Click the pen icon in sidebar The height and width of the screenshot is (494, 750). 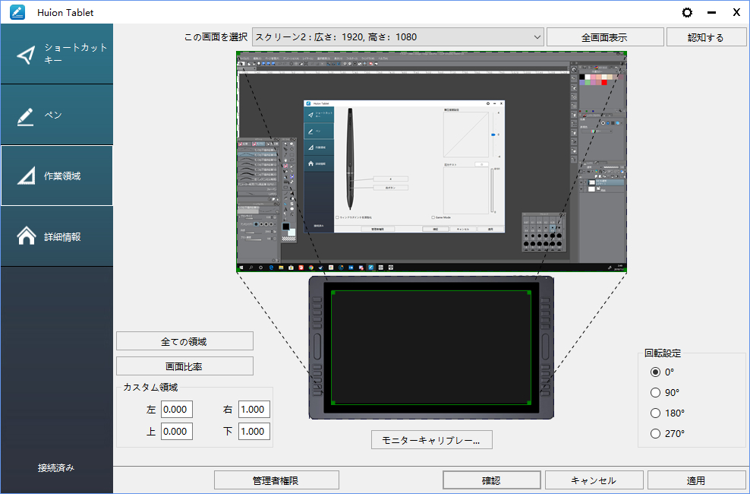point(26,116)
